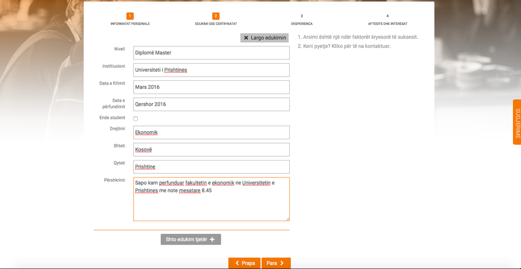Click step 4 Aftesite dhe Interesat number
The height and width of the screenshot is (269, 521).
(388, 16)
